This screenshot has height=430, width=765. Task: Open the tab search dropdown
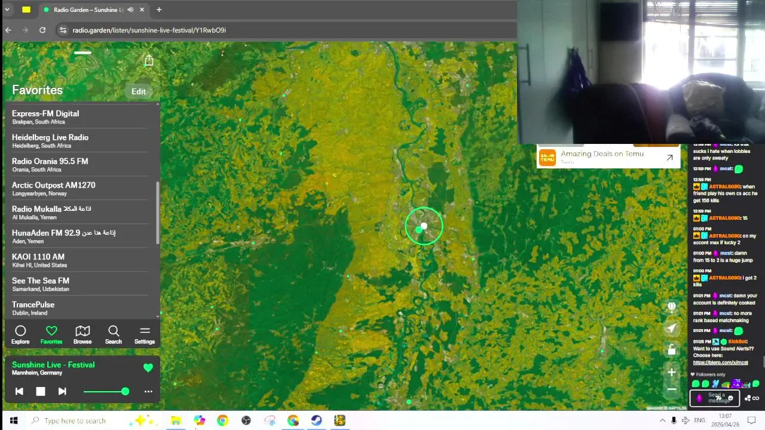coord(7,10)
